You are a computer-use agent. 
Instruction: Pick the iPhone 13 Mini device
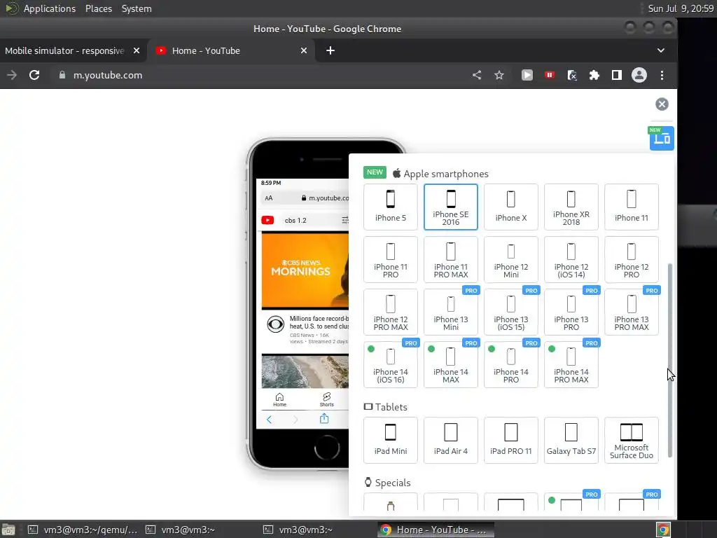pos(451,312)
